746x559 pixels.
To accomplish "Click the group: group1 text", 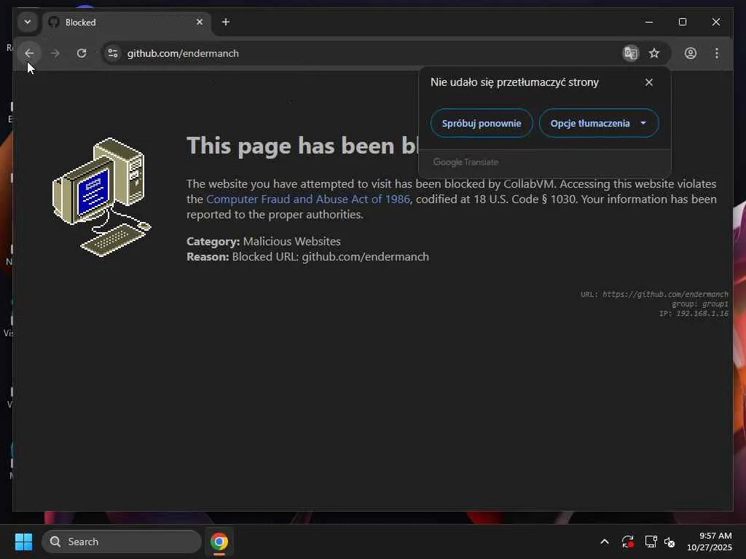I will (699, 304).
